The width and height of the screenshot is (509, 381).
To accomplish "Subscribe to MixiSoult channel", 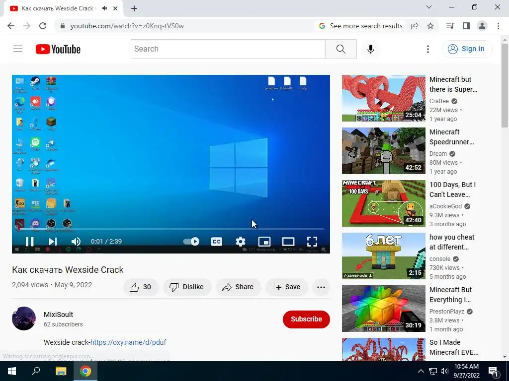I will [306, 319].
